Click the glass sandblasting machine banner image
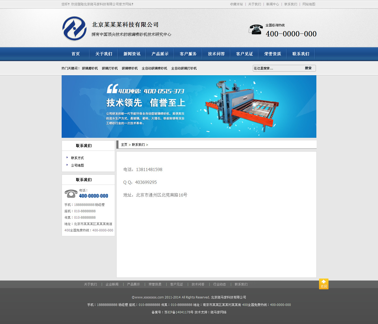The width and height of the screenshot is (378, 324). point(189,106)
